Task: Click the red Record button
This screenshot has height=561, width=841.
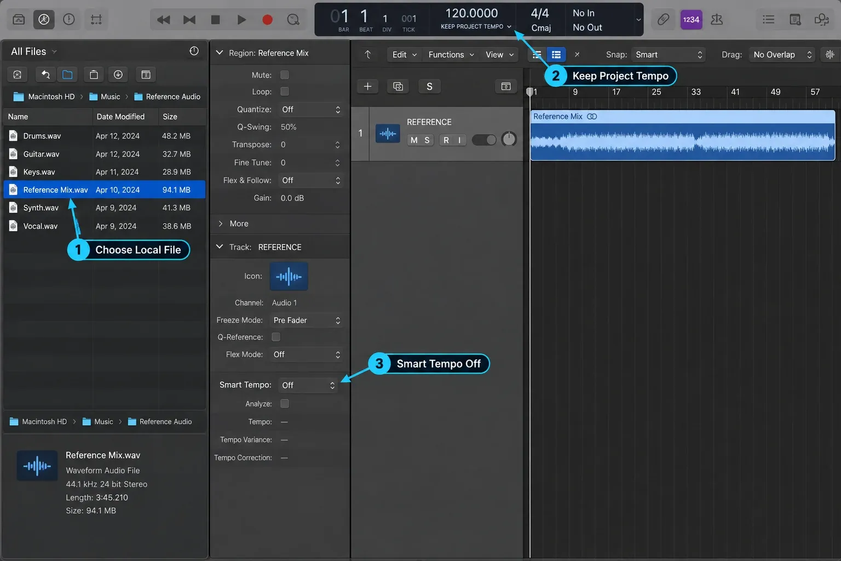Action: pos(267,20)
